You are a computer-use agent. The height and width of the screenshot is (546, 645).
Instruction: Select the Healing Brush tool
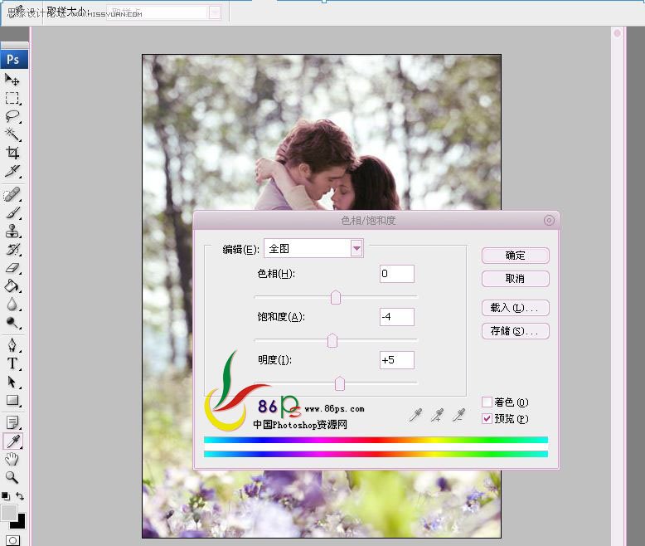(x=12, y=194)
